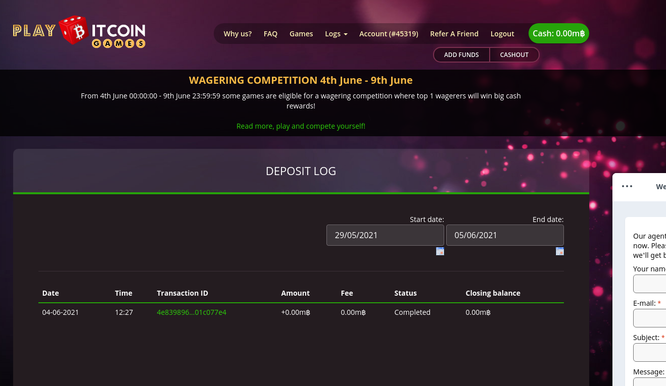Click Logout in navigation bar
This screenshot has width=666, height=386.
coord(502,34)
